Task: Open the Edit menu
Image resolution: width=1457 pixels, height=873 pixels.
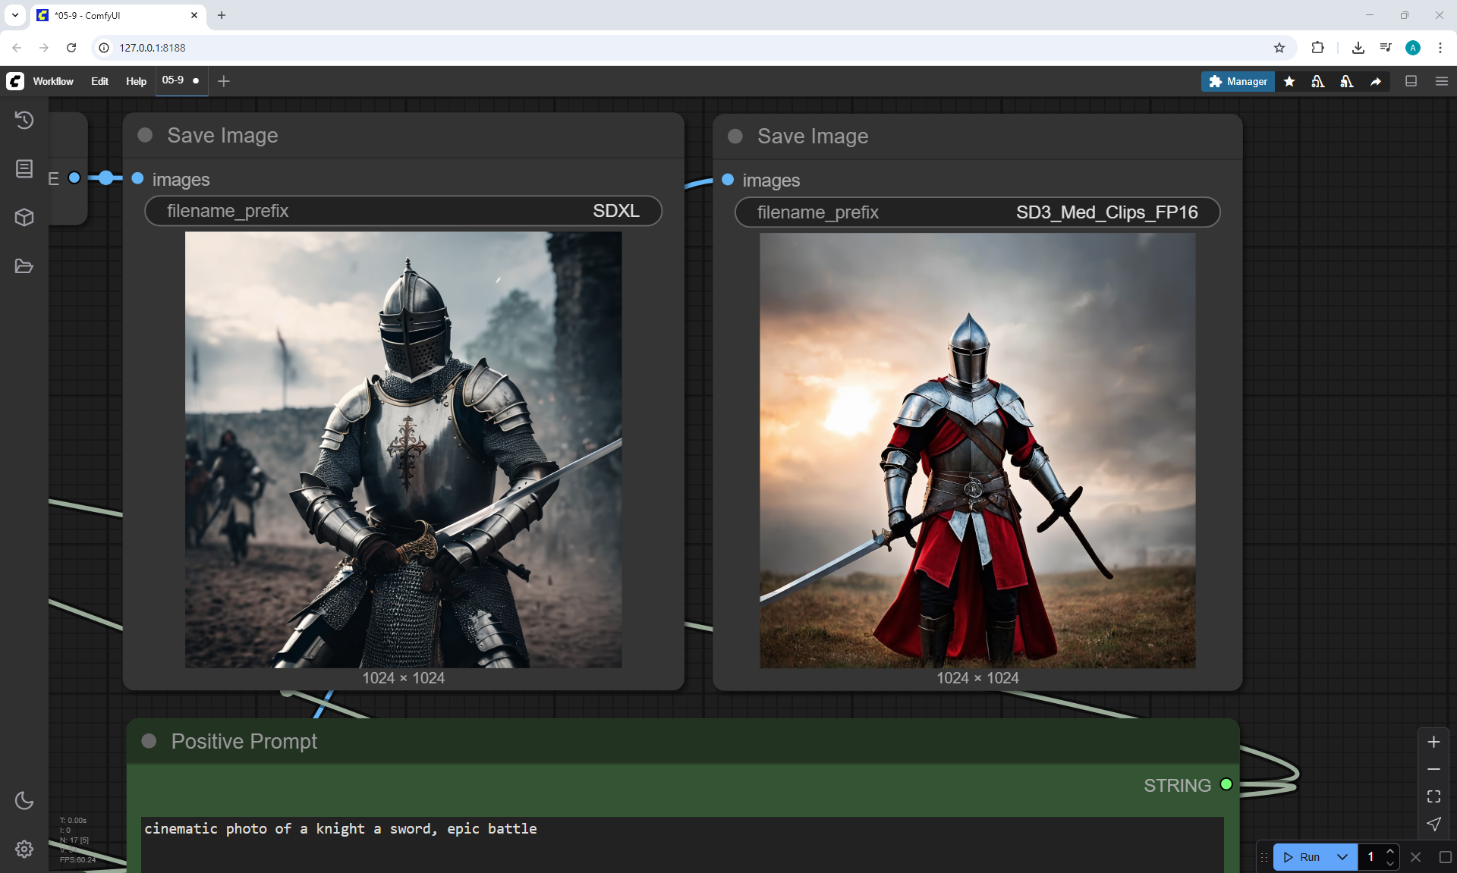Action: click(99, 81)
